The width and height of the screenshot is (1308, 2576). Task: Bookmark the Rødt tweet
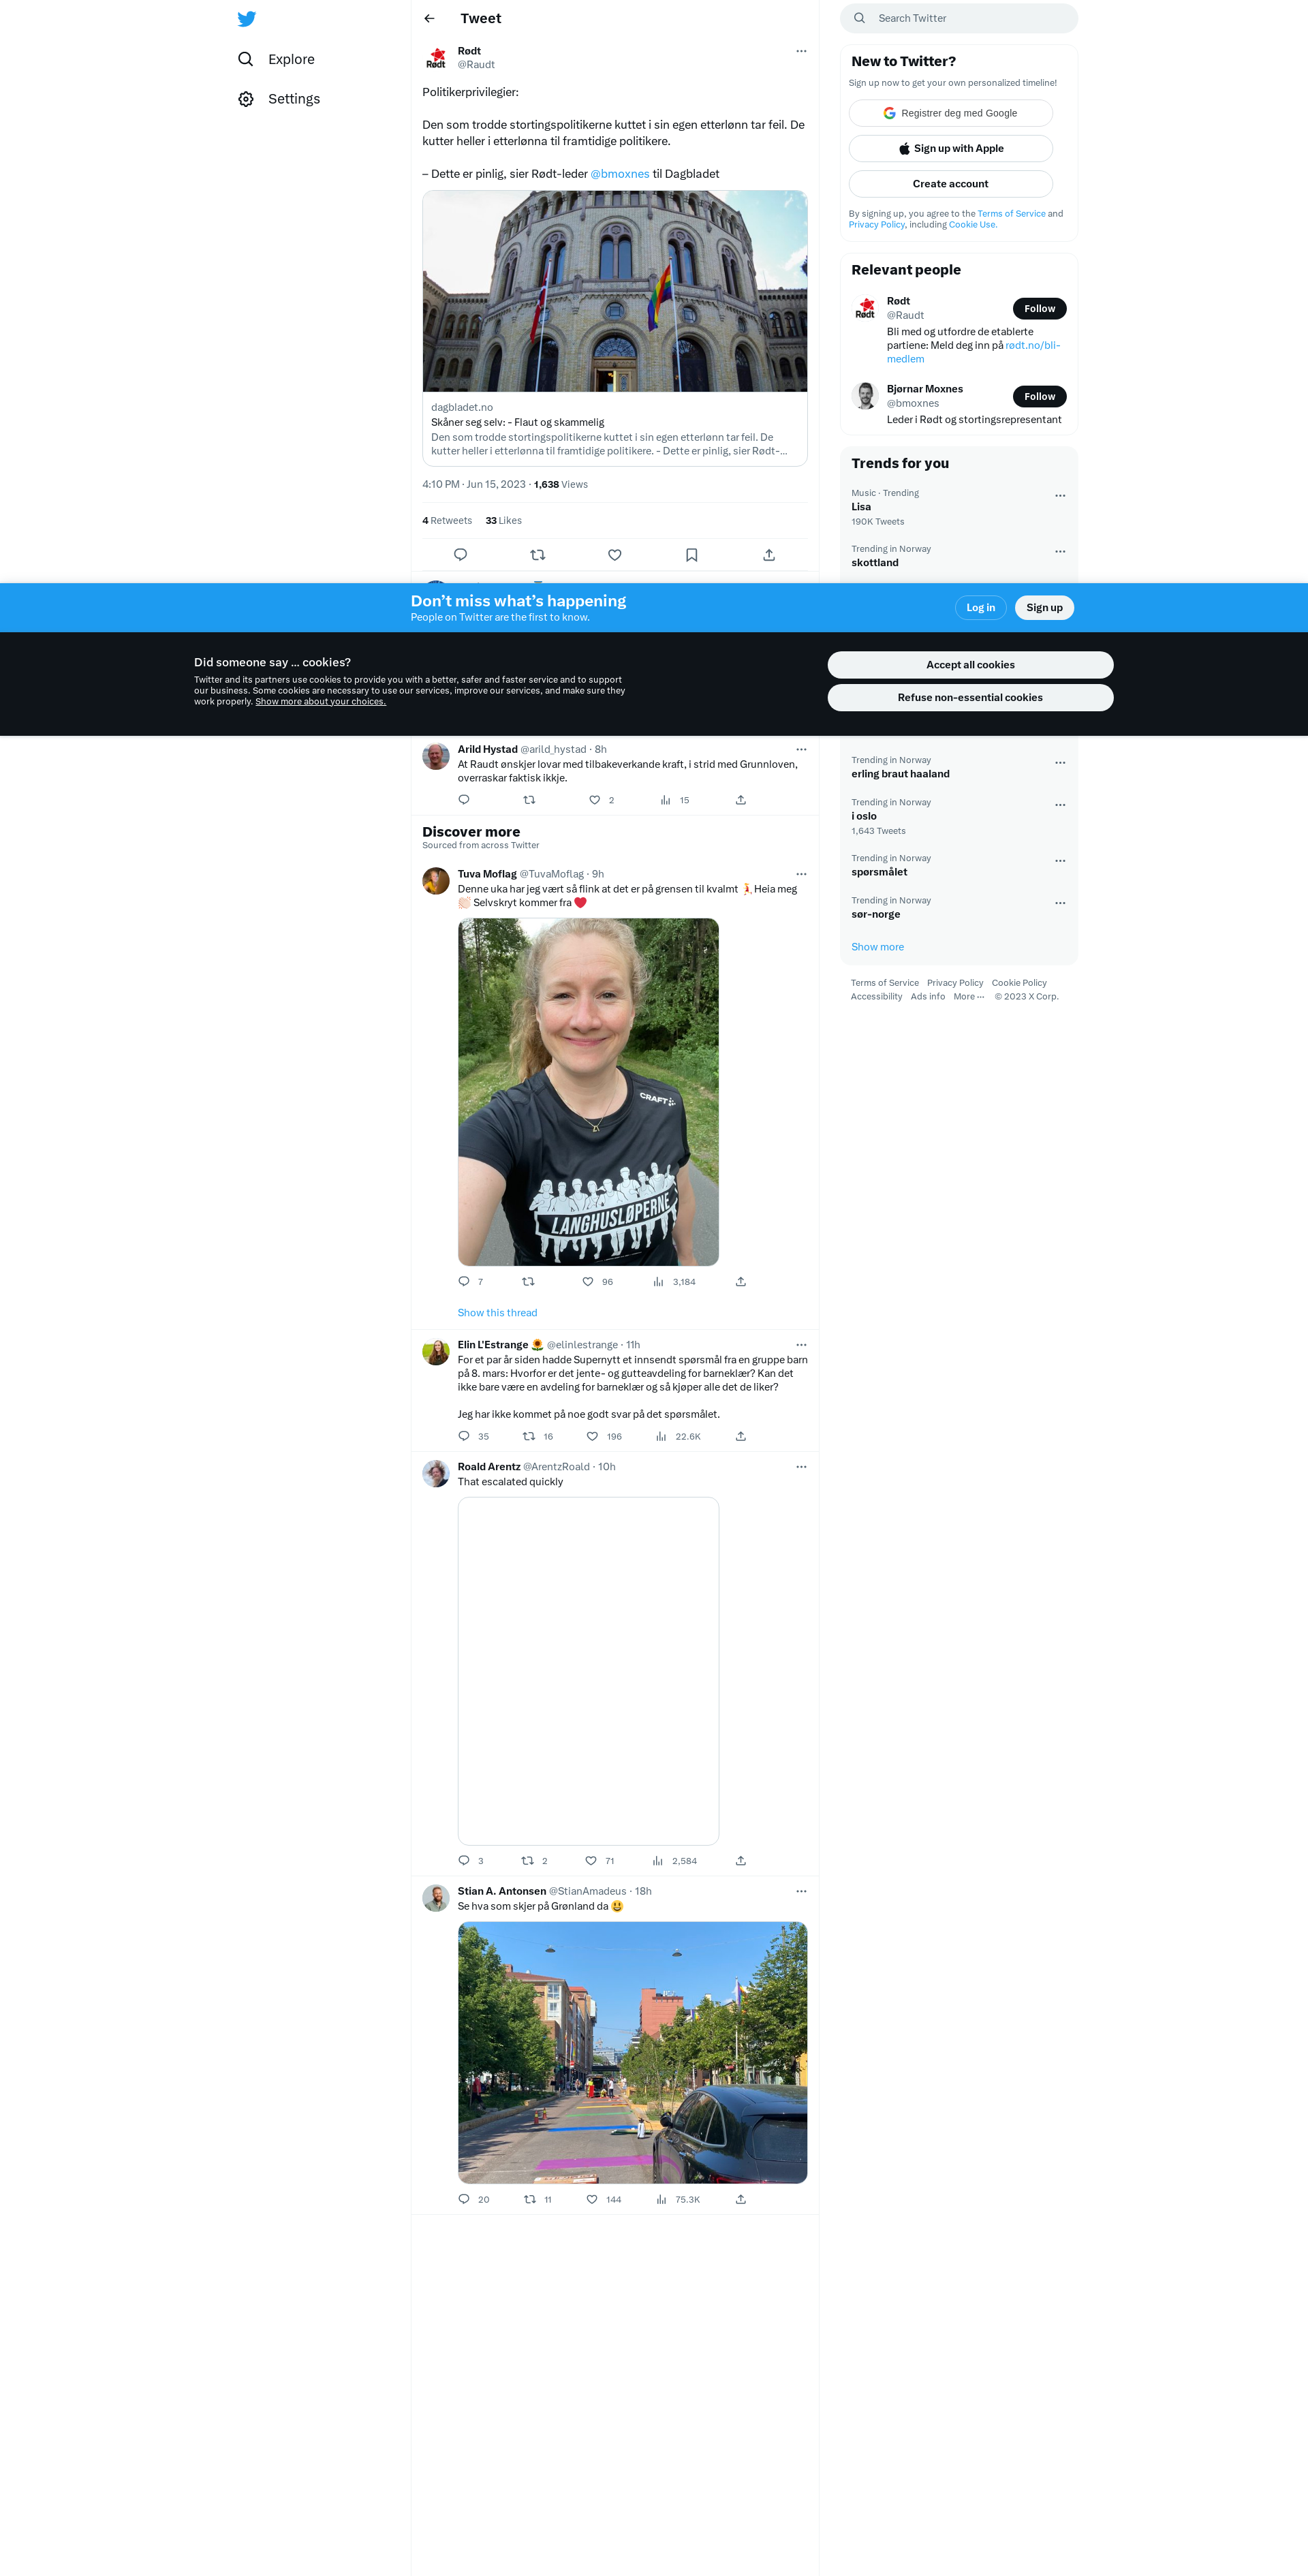[692, 555]
